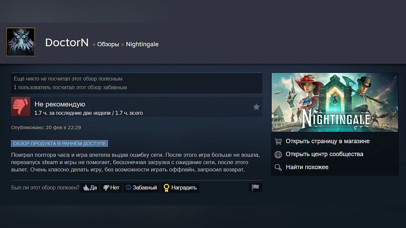Click the shopping cart icon
The width and height of the screenshot is (406, 228).
coord(278,142)
